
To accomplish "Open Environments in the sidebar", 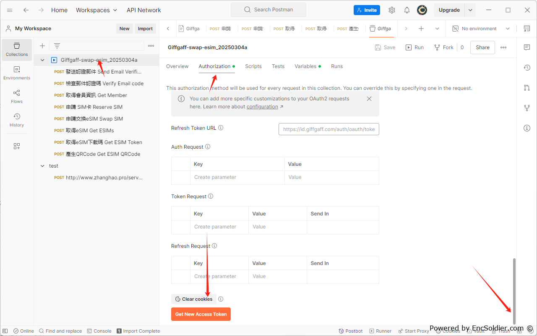I will coord(17,73).
